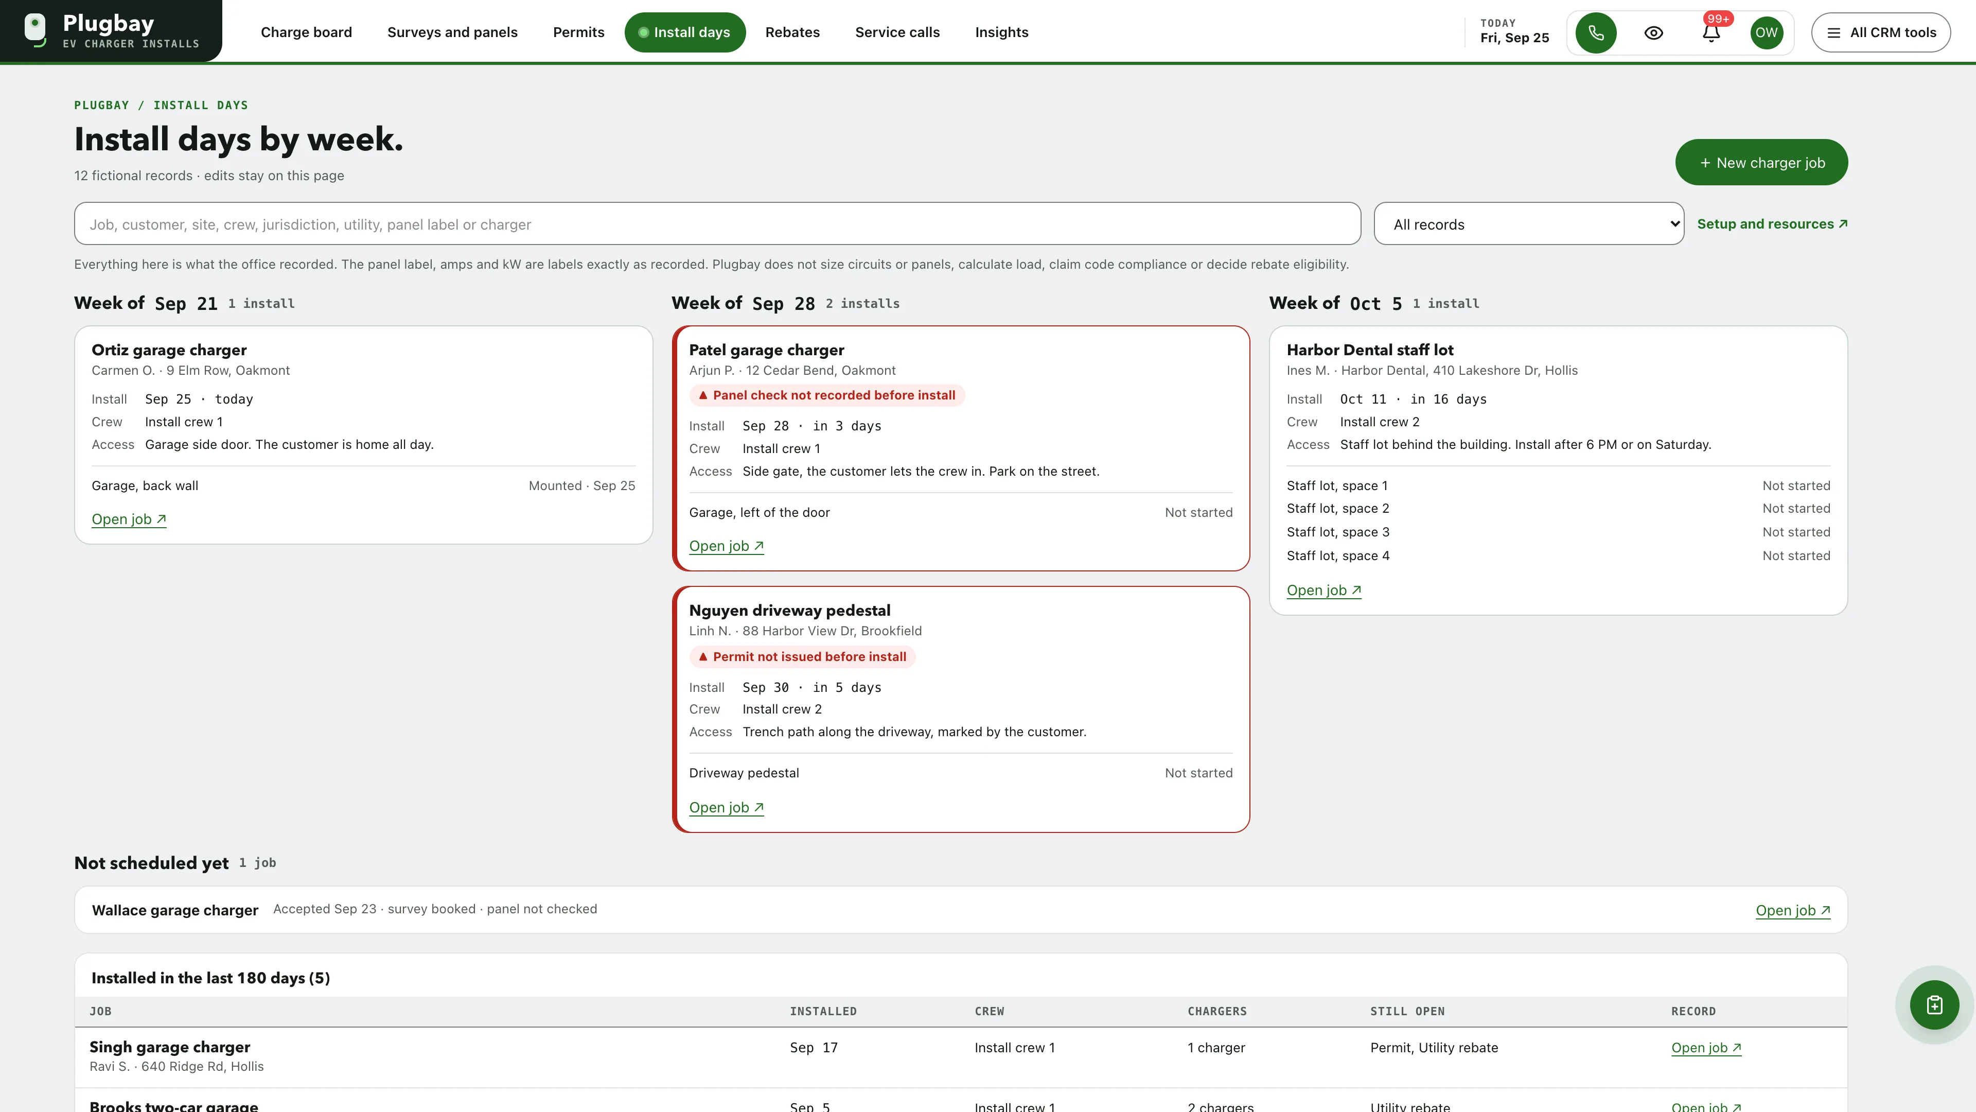Viewport: 1976px width, 1112px height.
Task: Focus the job search input field
Action: [717, 224]
